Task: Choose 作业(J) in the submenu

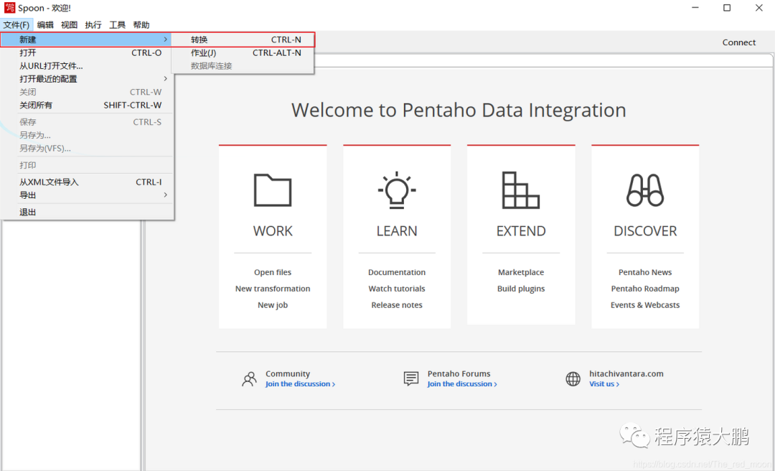Action: [204, 53]
